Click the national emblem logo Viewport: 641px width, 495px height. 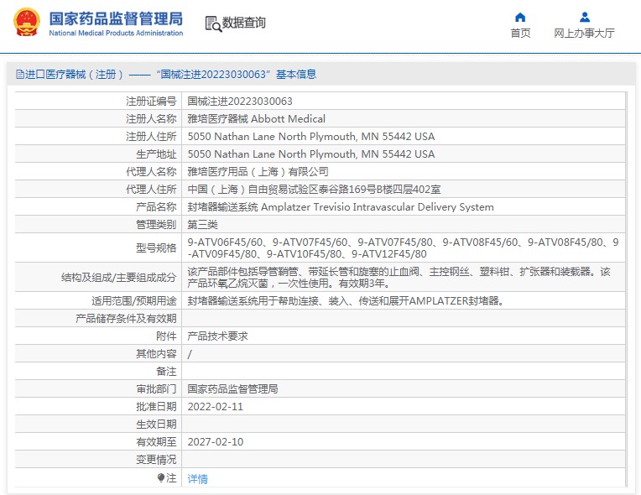point(27,22)
